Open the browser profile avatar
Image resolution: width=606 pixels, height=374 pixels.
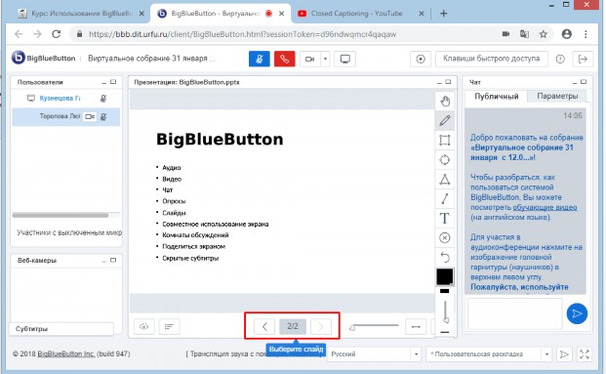(x=567, y=34)
